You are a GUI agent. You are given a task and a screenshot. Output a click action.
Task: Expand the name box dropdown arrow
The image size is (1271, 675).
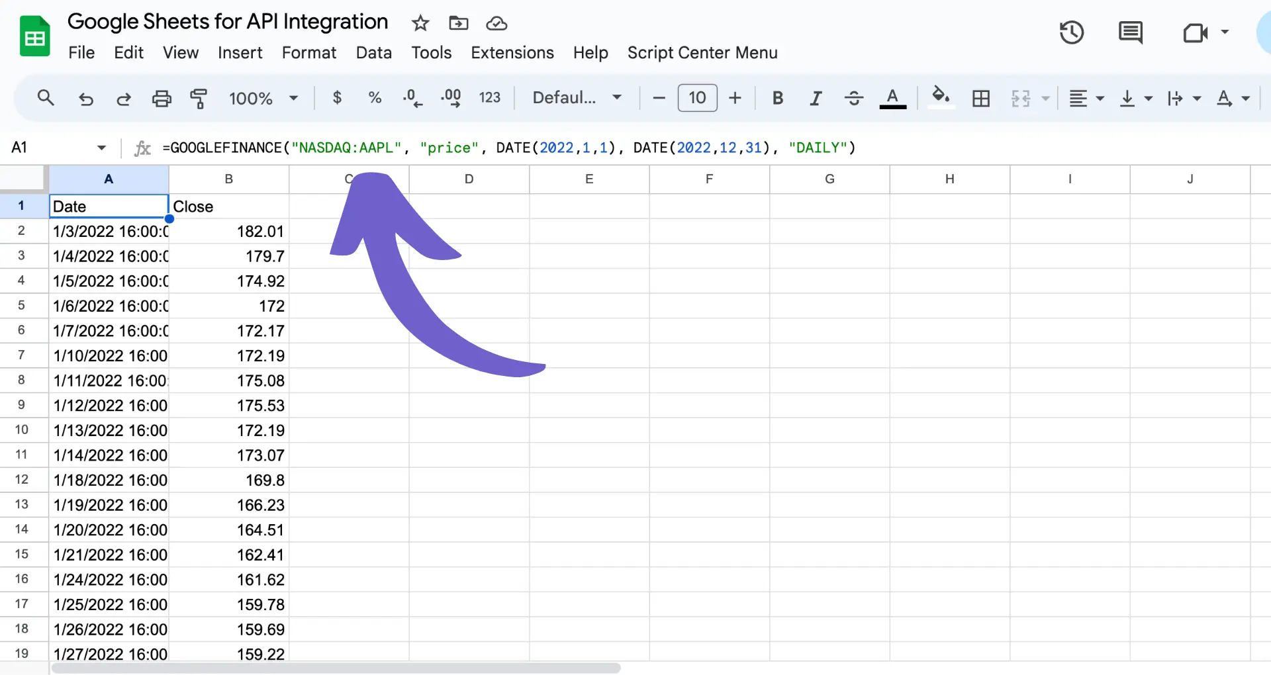click(x=101, y=148)
